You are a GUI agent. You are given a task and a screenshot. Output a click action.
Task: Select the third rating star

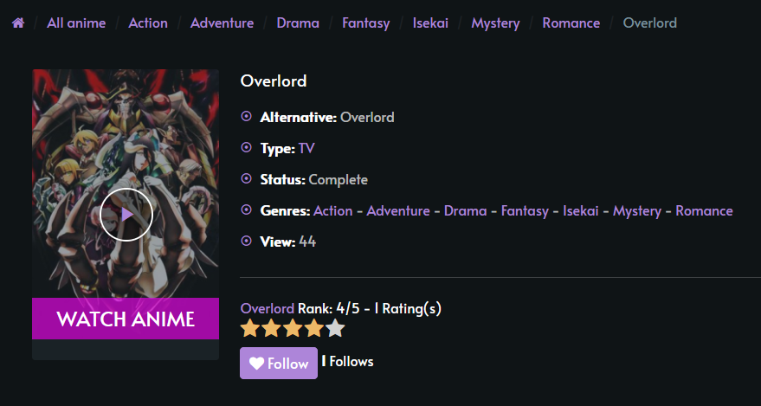293,328
